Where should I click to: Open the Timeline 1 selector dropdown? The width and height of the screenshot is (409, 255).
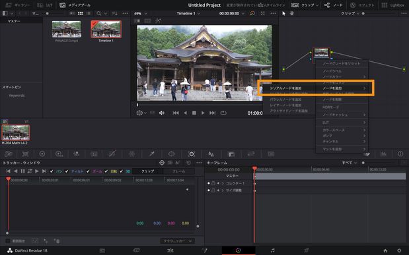188,13
